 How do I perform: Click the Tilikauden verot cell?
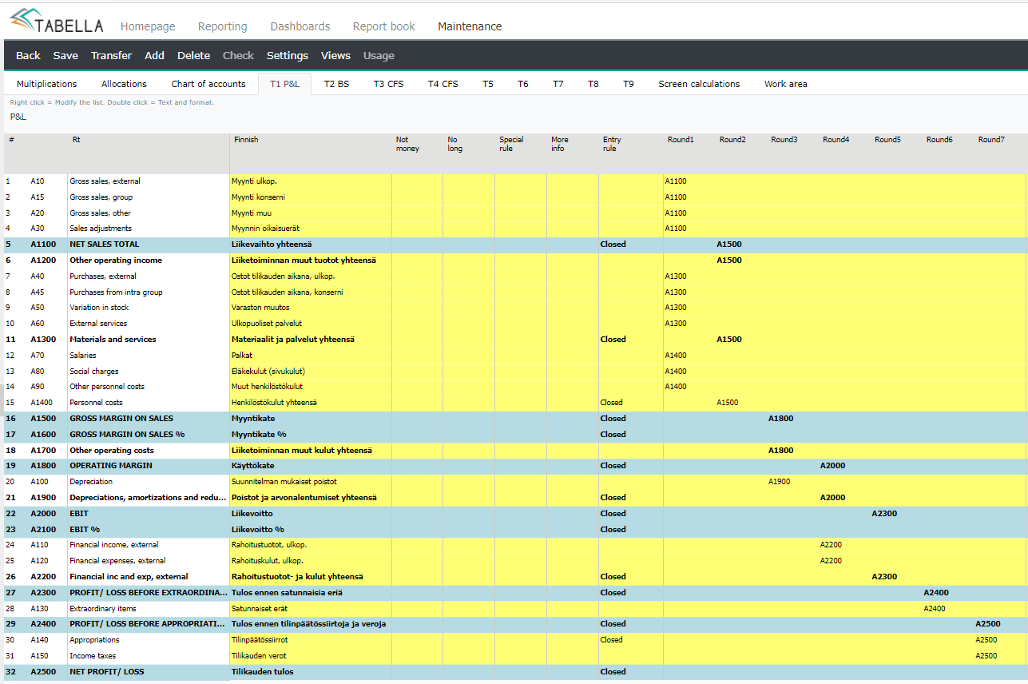[x=311, y=656]
